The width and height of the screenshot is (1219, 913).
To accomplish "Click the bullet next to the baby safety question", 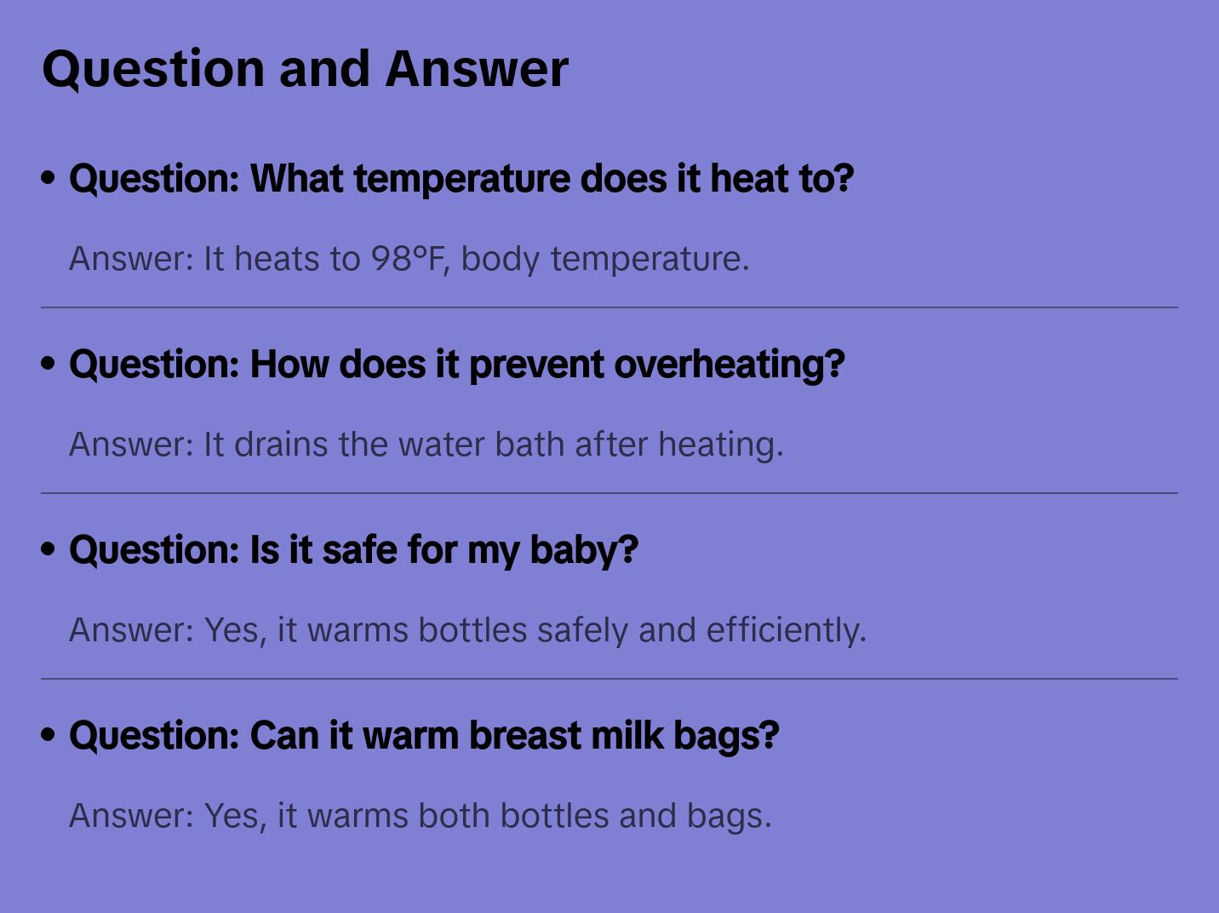I will 49,549.
